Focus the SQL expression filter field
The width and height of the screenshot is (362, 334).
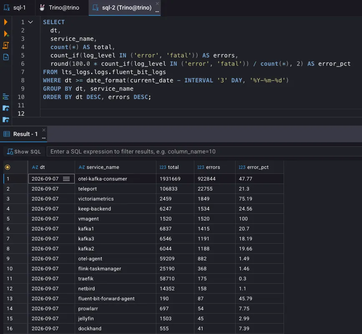coord(204,152)
